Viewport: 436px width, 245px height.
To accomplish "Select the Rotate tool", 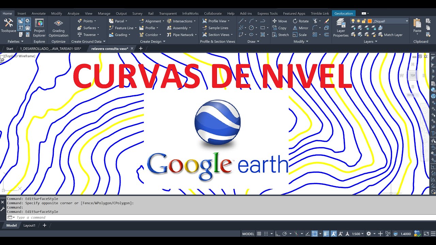I will pyautogui.click(x=300, y=21).
